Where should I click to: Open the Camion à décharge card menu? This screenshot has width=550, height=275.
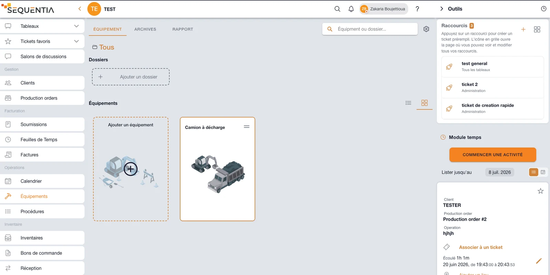click(x=246, y=127)
